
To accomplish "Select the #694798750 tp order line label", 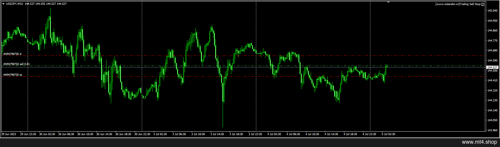I will point(12,75).
